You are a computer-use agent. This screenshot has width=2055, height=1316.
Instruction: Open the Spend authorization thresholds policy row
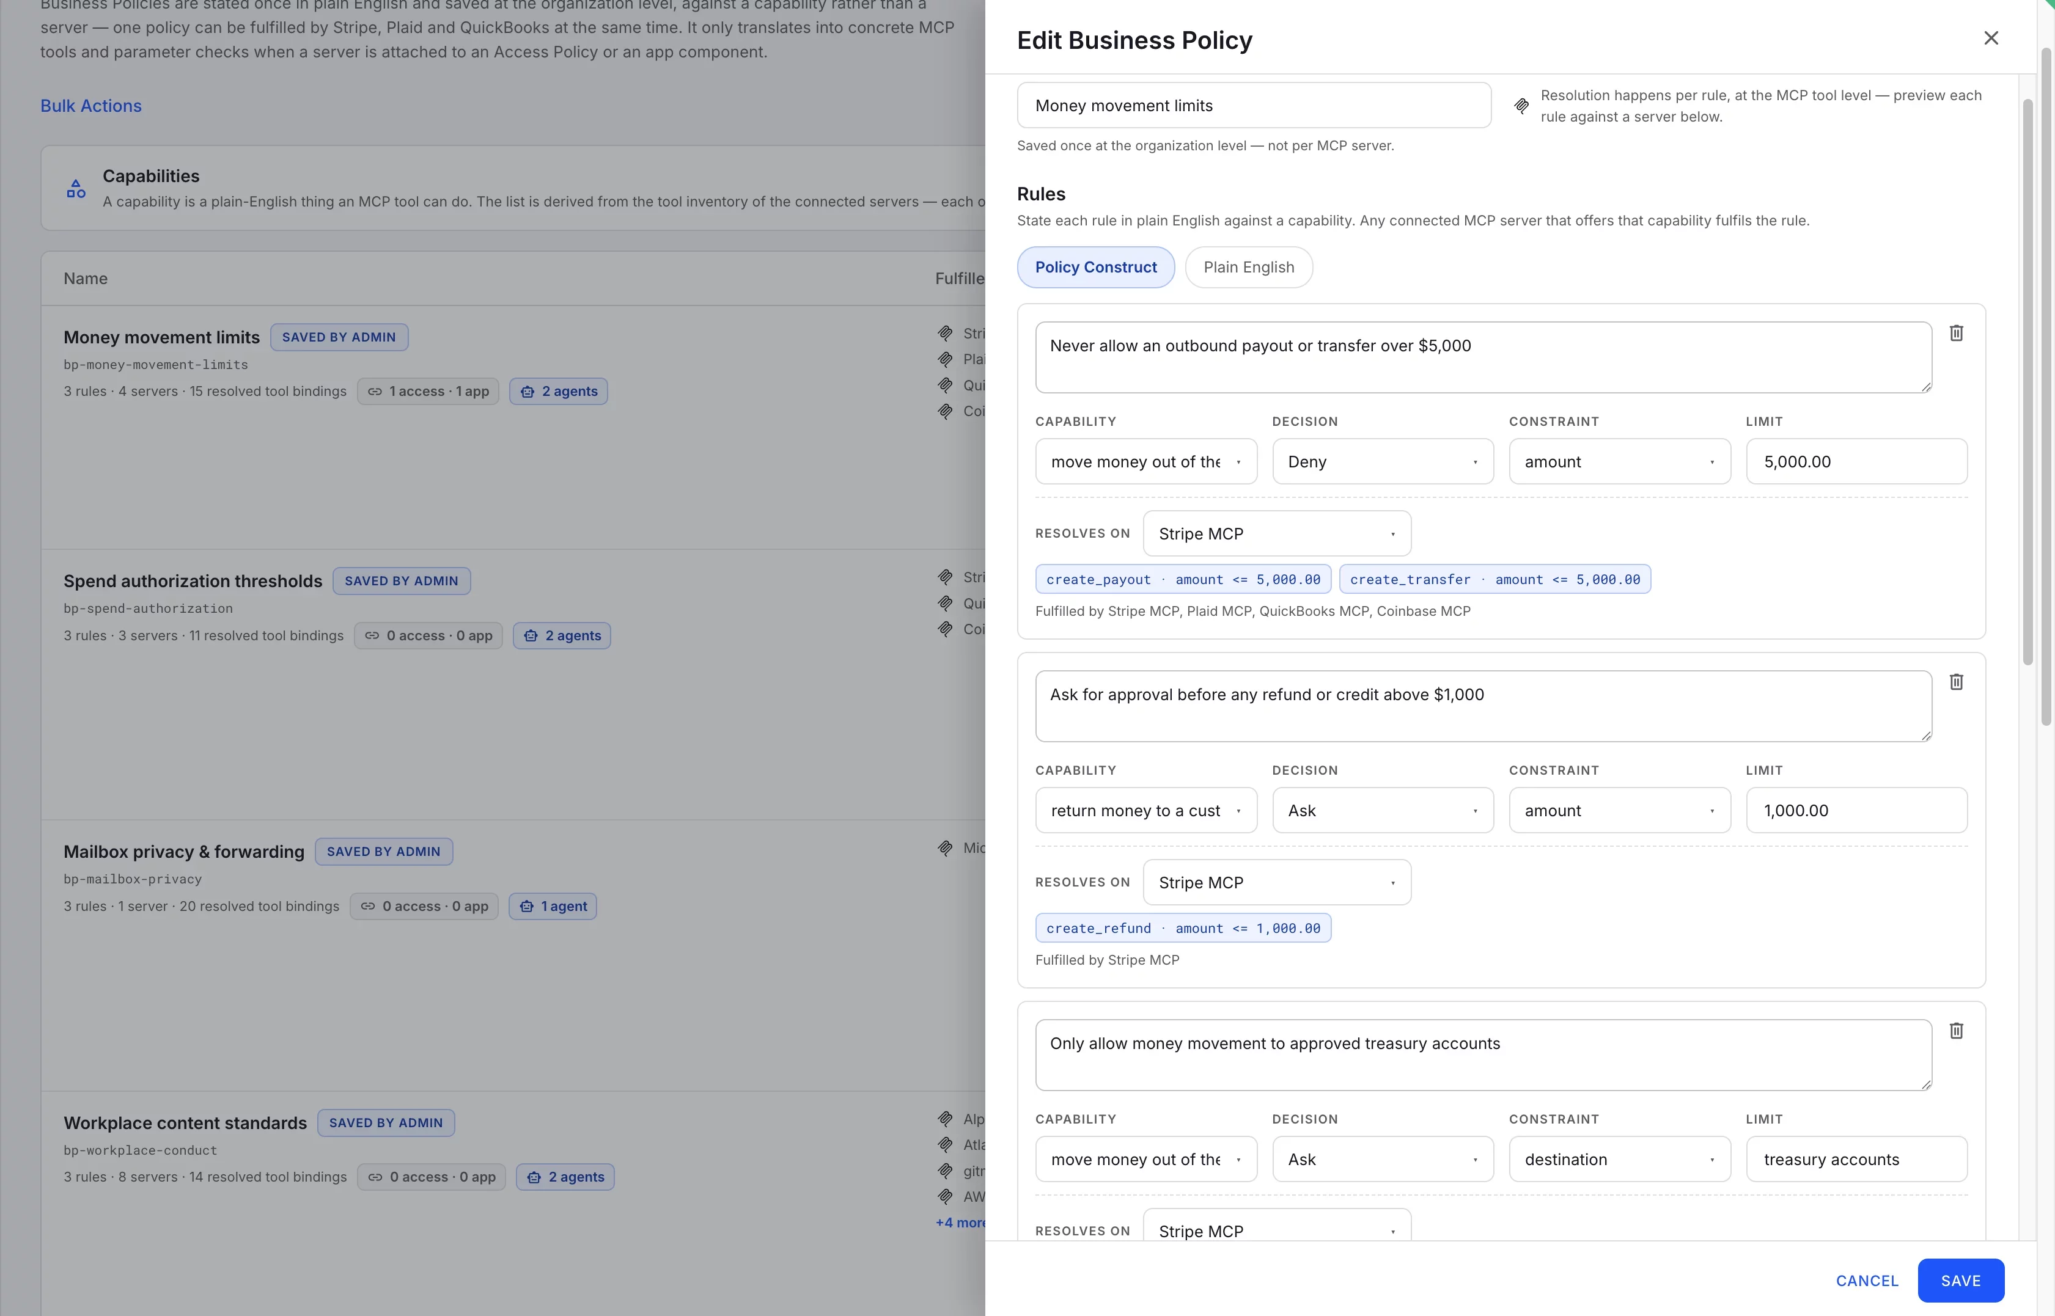513,684
